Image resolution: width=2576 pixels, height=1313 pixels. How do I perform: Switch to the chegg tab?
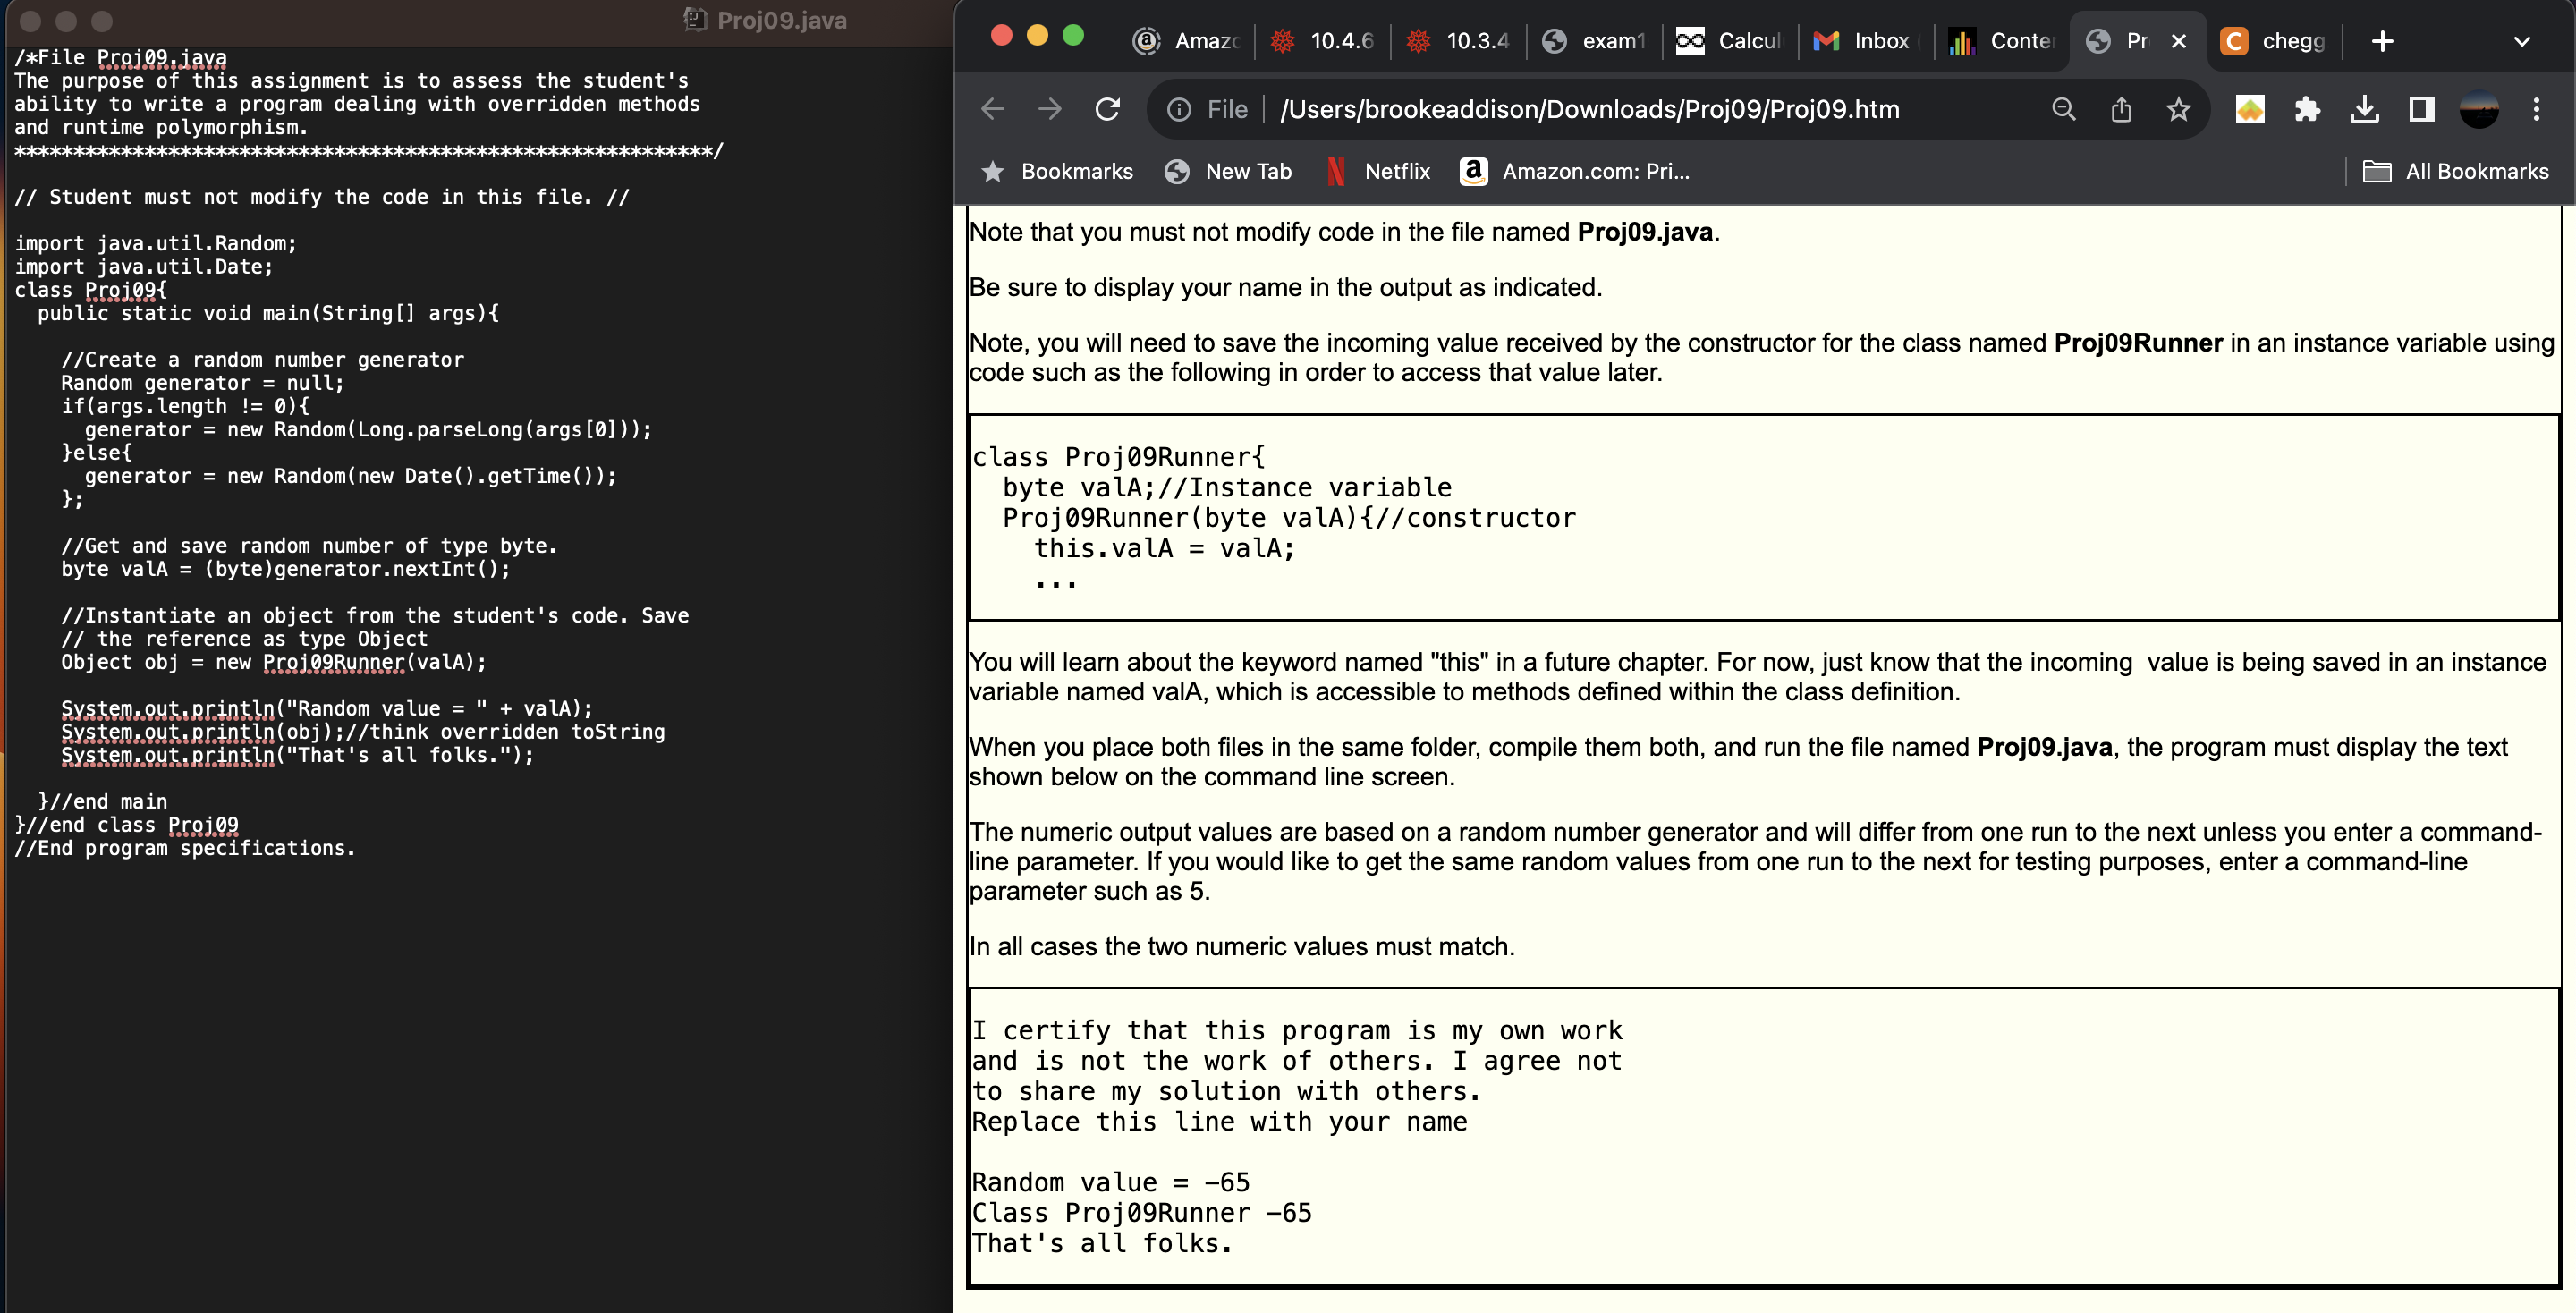[2290, 41]
